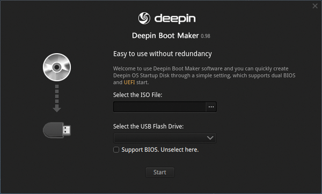322x194 pixels.
Task: Open the UEFI link in the description
Action: (129, 82)
